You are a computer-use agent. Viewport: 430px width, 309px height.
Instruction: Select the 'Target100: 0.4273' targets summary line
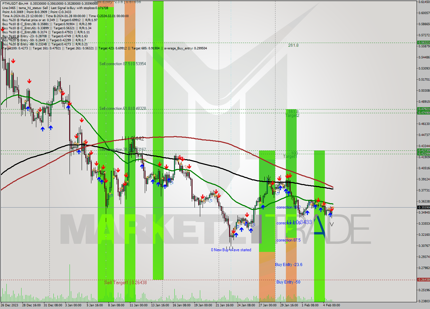coord(104,48)
